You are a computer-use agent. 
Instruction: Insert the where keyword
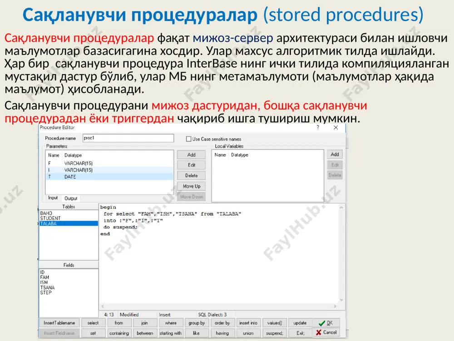171,323
